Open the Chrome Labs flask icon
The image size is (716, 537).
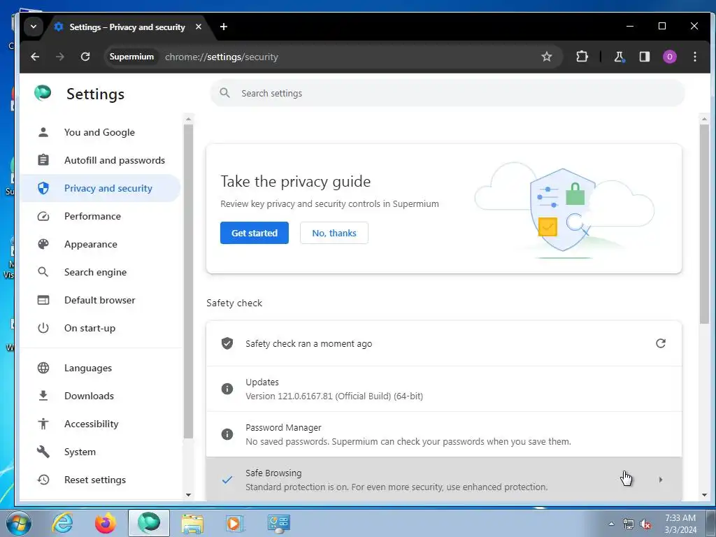click(x=620, y=57)
